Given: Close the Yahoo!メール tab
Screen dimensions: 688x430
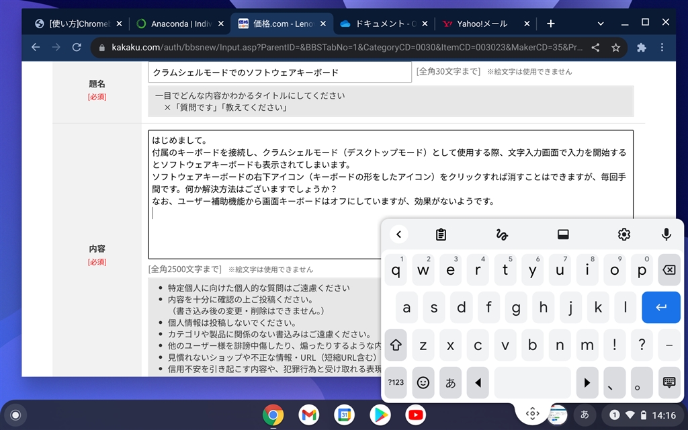Looking at the screenshot, I should (527, 24).
